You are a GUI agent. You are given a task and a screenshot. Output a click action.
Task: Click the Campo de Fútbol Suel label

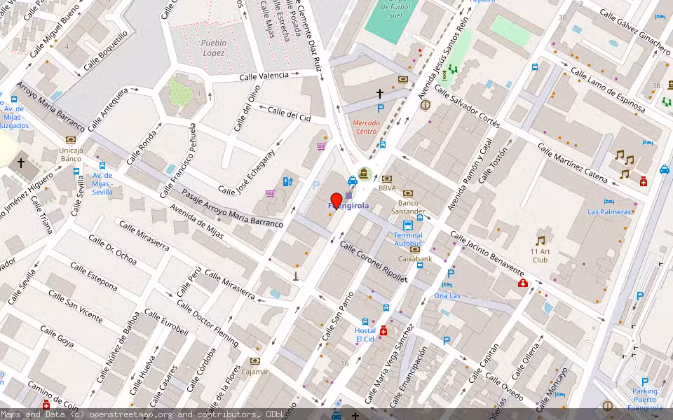click(395, 8)
